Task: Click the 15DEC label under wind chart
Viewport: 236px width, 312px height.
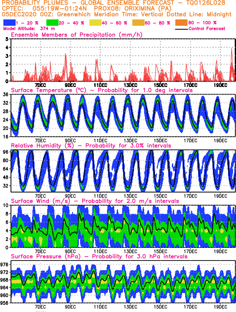Action: (161, 251)
